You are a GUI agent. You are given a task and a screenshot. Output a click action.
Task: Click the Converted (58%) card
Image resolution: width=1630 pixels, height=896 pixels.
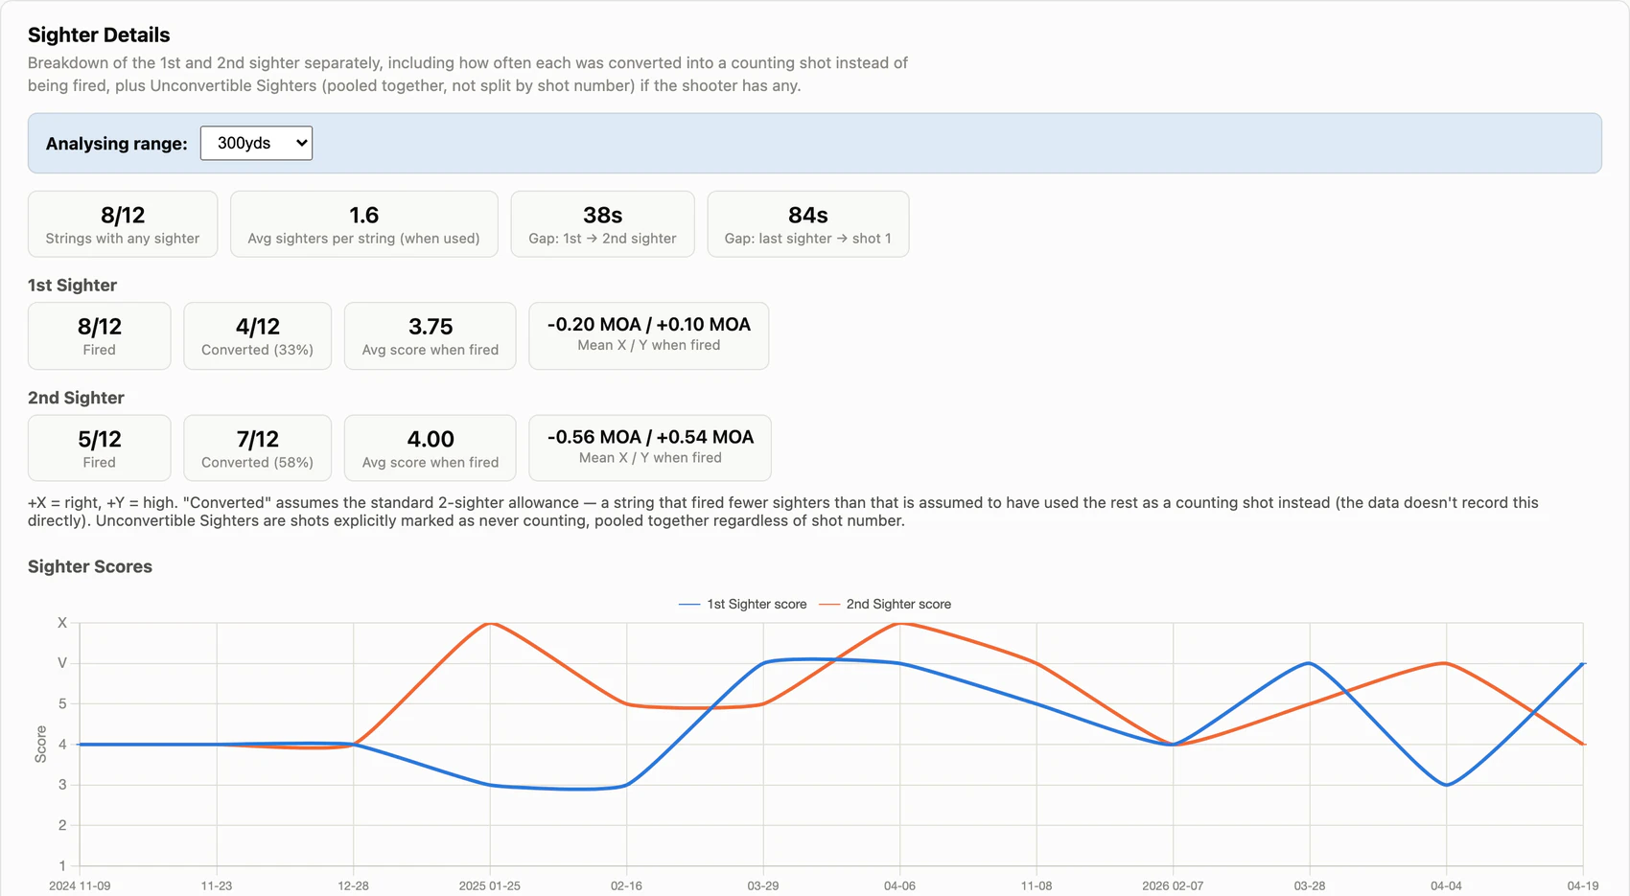[x=257, y=448]
